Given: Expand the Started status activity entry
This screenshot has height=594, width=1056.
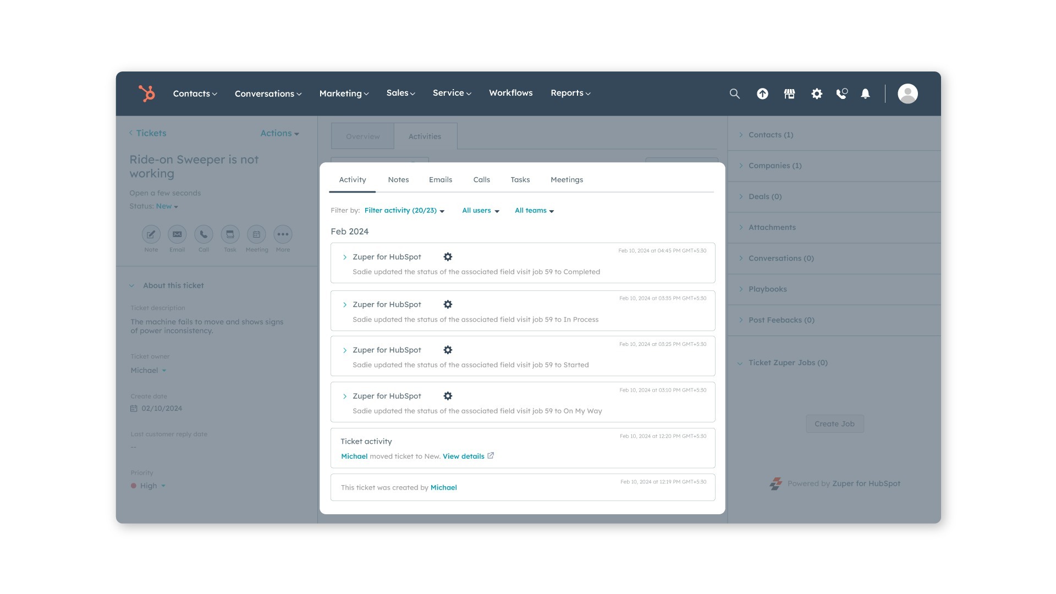Looking at the screenshot, I should coord(345,350).
